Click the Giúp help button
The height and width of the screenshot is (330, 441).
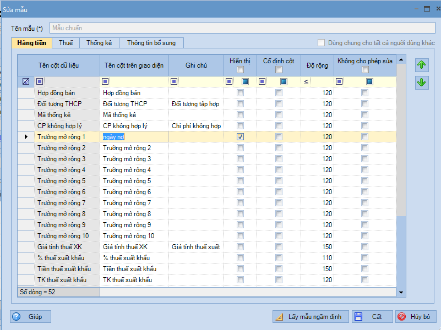[x=31, y=317]
